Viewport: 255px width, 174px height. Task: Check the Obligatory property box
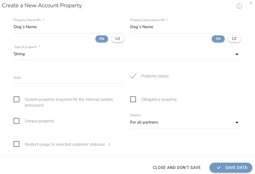[x=133, y=99]
